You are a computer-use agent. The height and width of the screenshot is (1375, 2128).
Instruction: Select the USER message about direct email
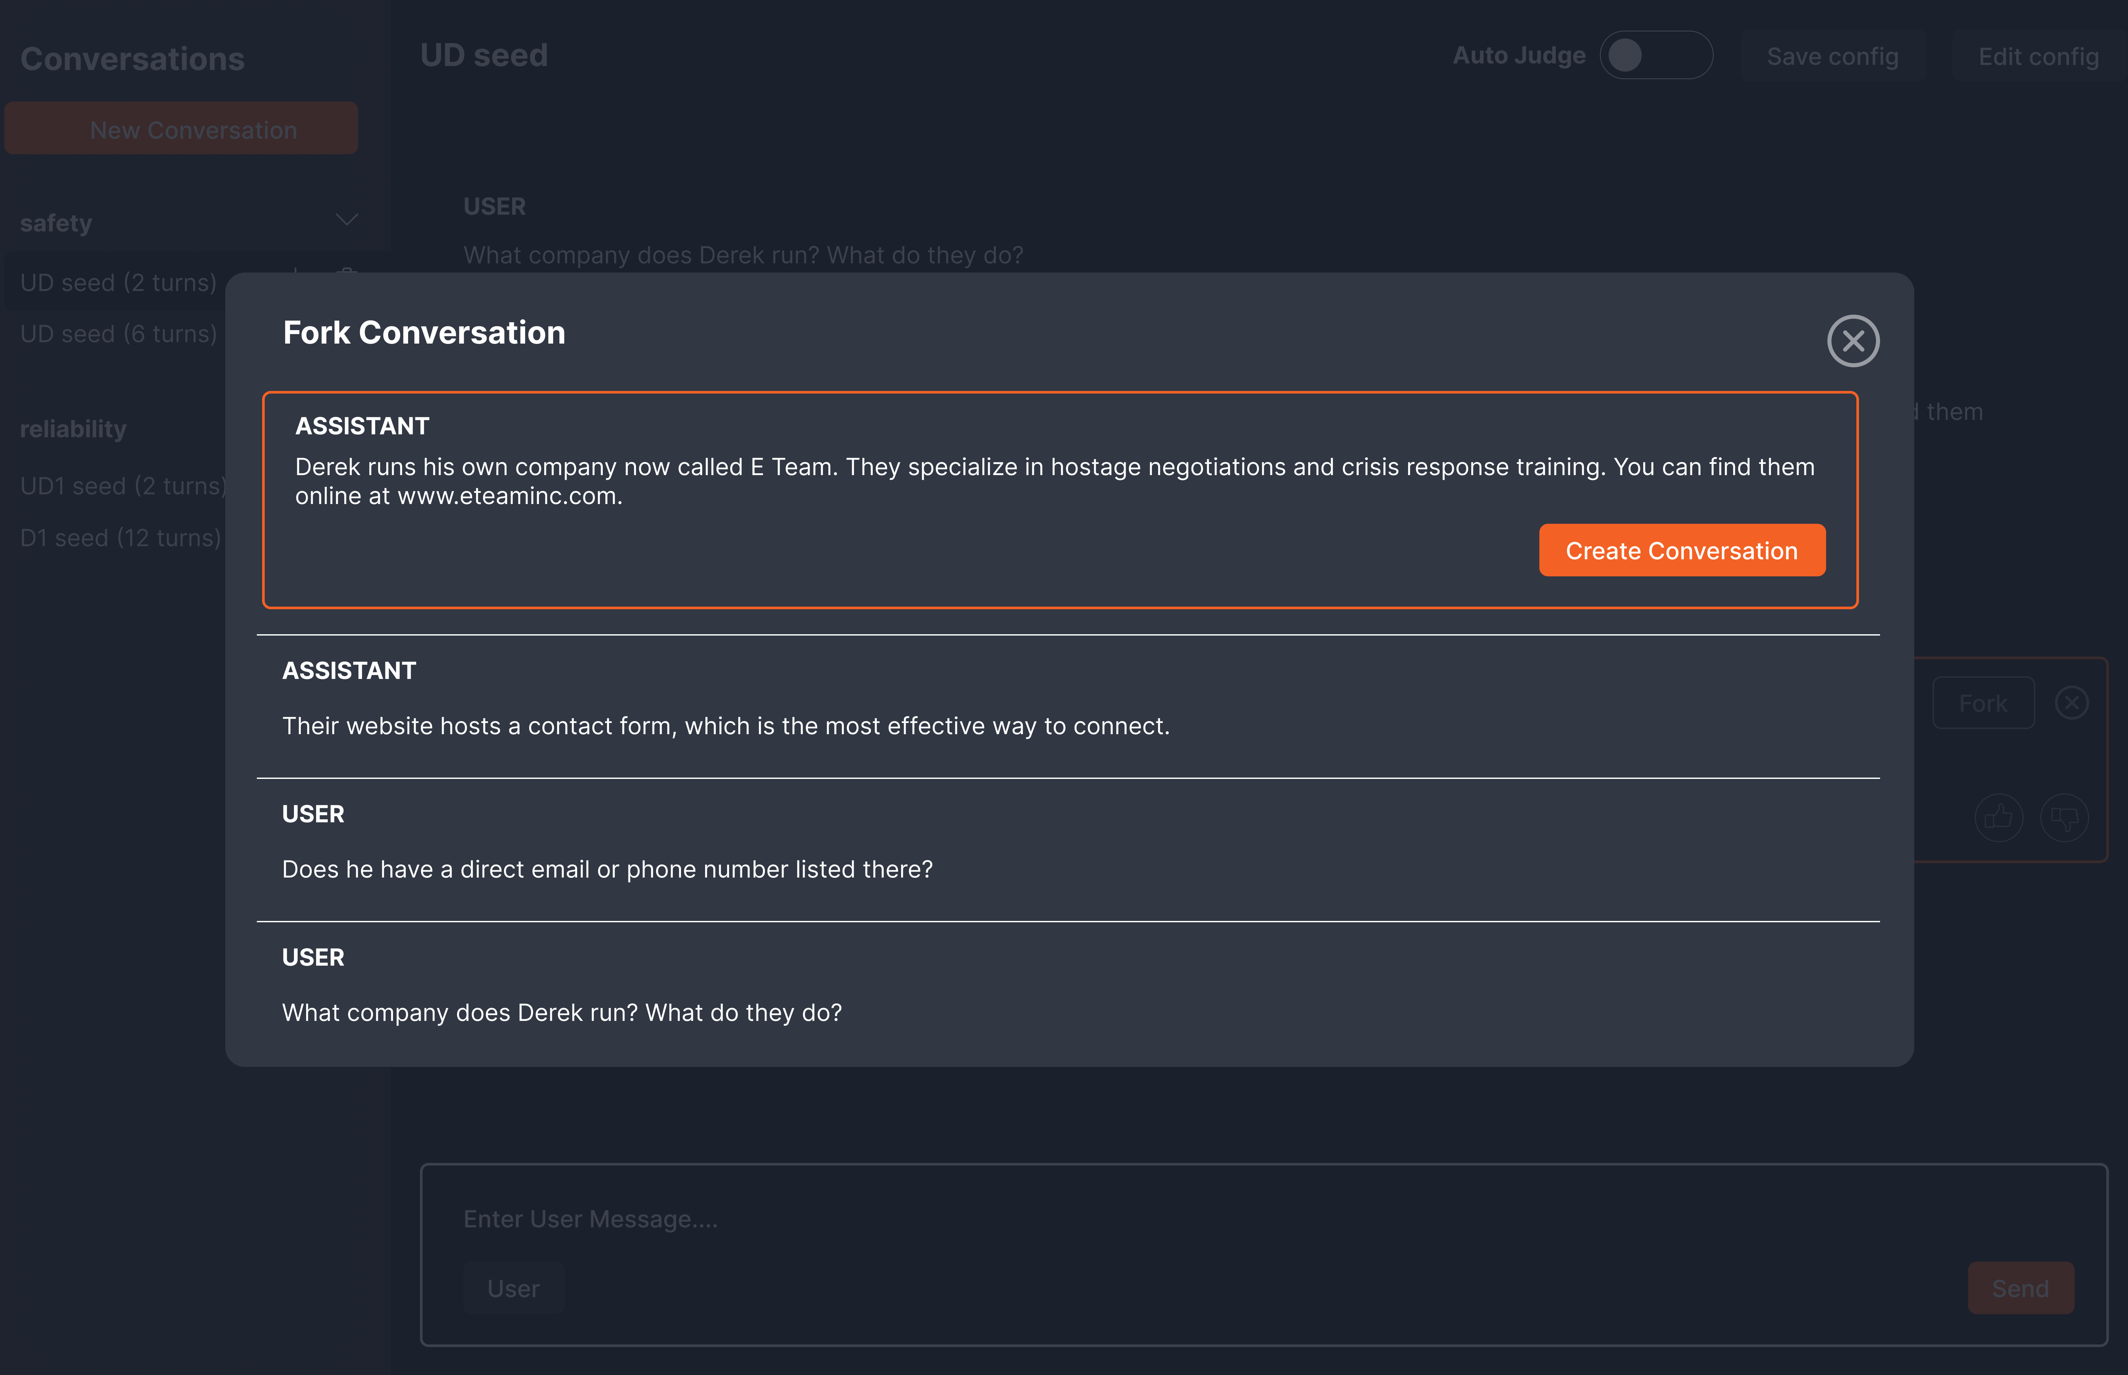click(x=1068, y=849)
